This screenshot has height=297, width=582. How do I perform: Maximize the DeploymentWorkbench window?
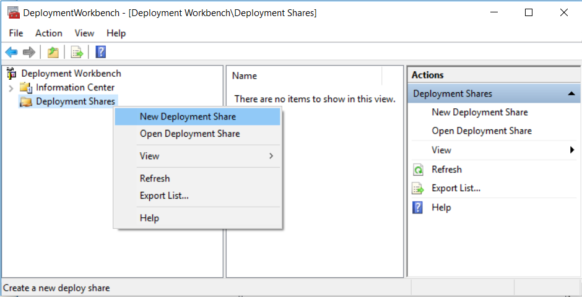[529, 12]
